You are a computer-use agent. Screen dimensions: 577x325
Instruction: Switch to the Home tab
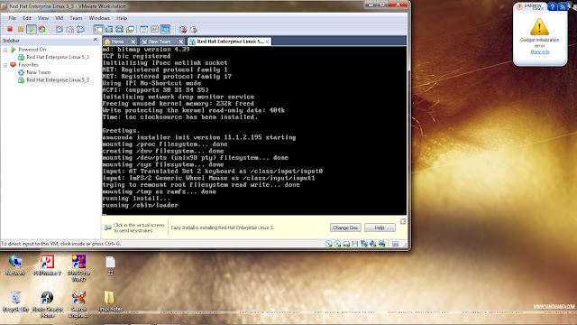(117, 42)
